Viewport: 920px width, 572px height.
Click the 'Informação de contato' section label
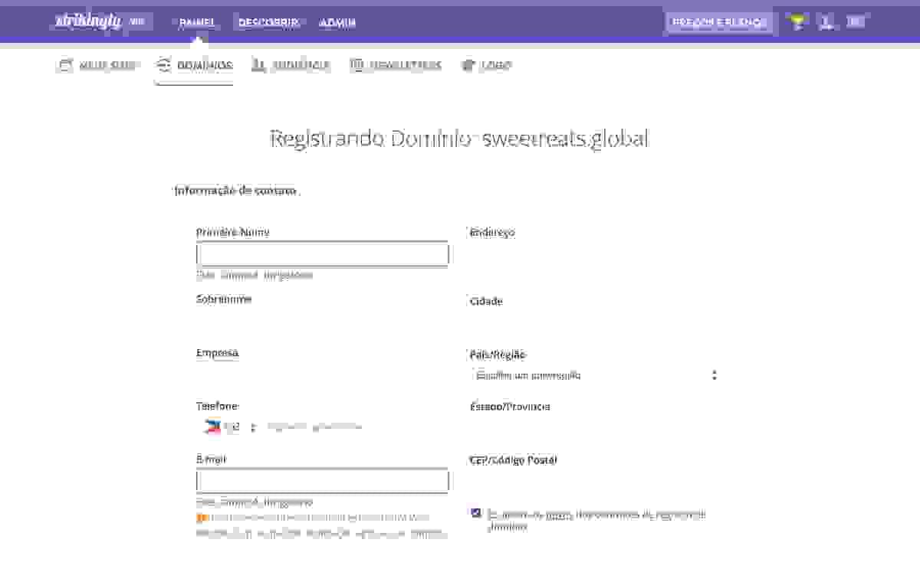point(235,191)
